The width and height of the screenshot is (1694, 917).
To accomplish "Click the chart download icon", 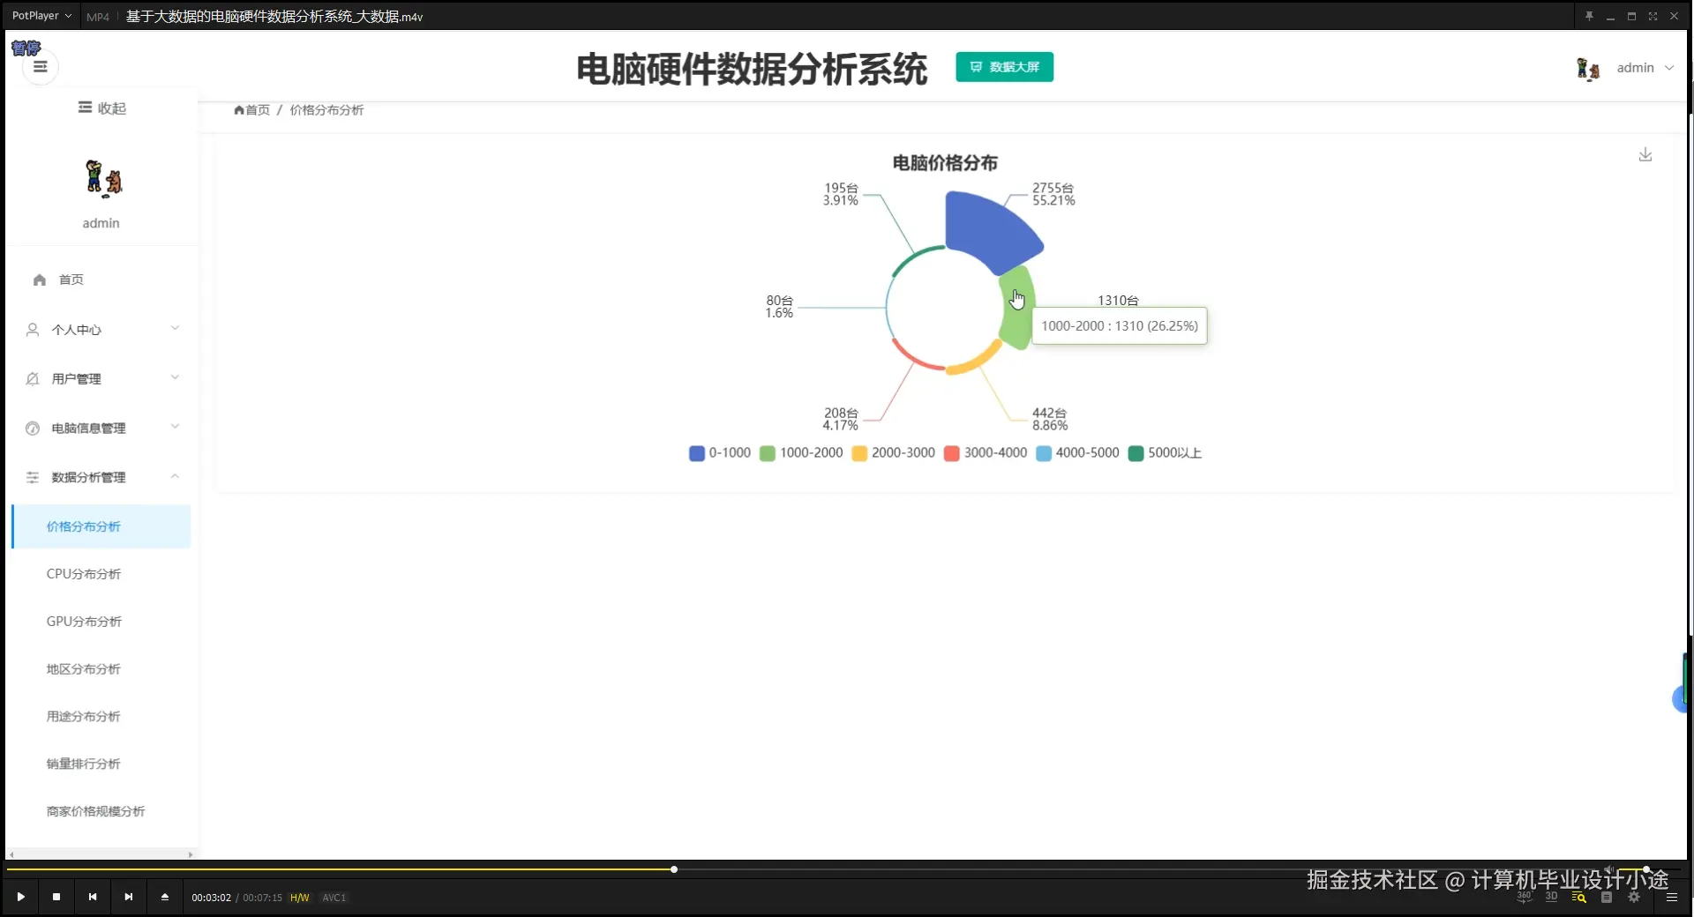I will click(1645, 154).
